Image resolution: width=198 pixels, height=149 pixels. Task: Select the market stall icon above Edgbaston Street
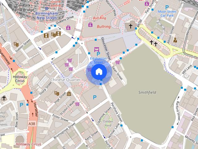[97, 50]
